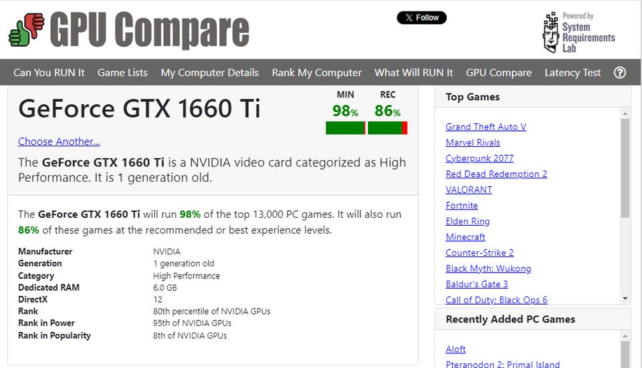This screenshot has width=642, height=368.
Task: Open Can You RUN It menu
Action: click(49, 73)
